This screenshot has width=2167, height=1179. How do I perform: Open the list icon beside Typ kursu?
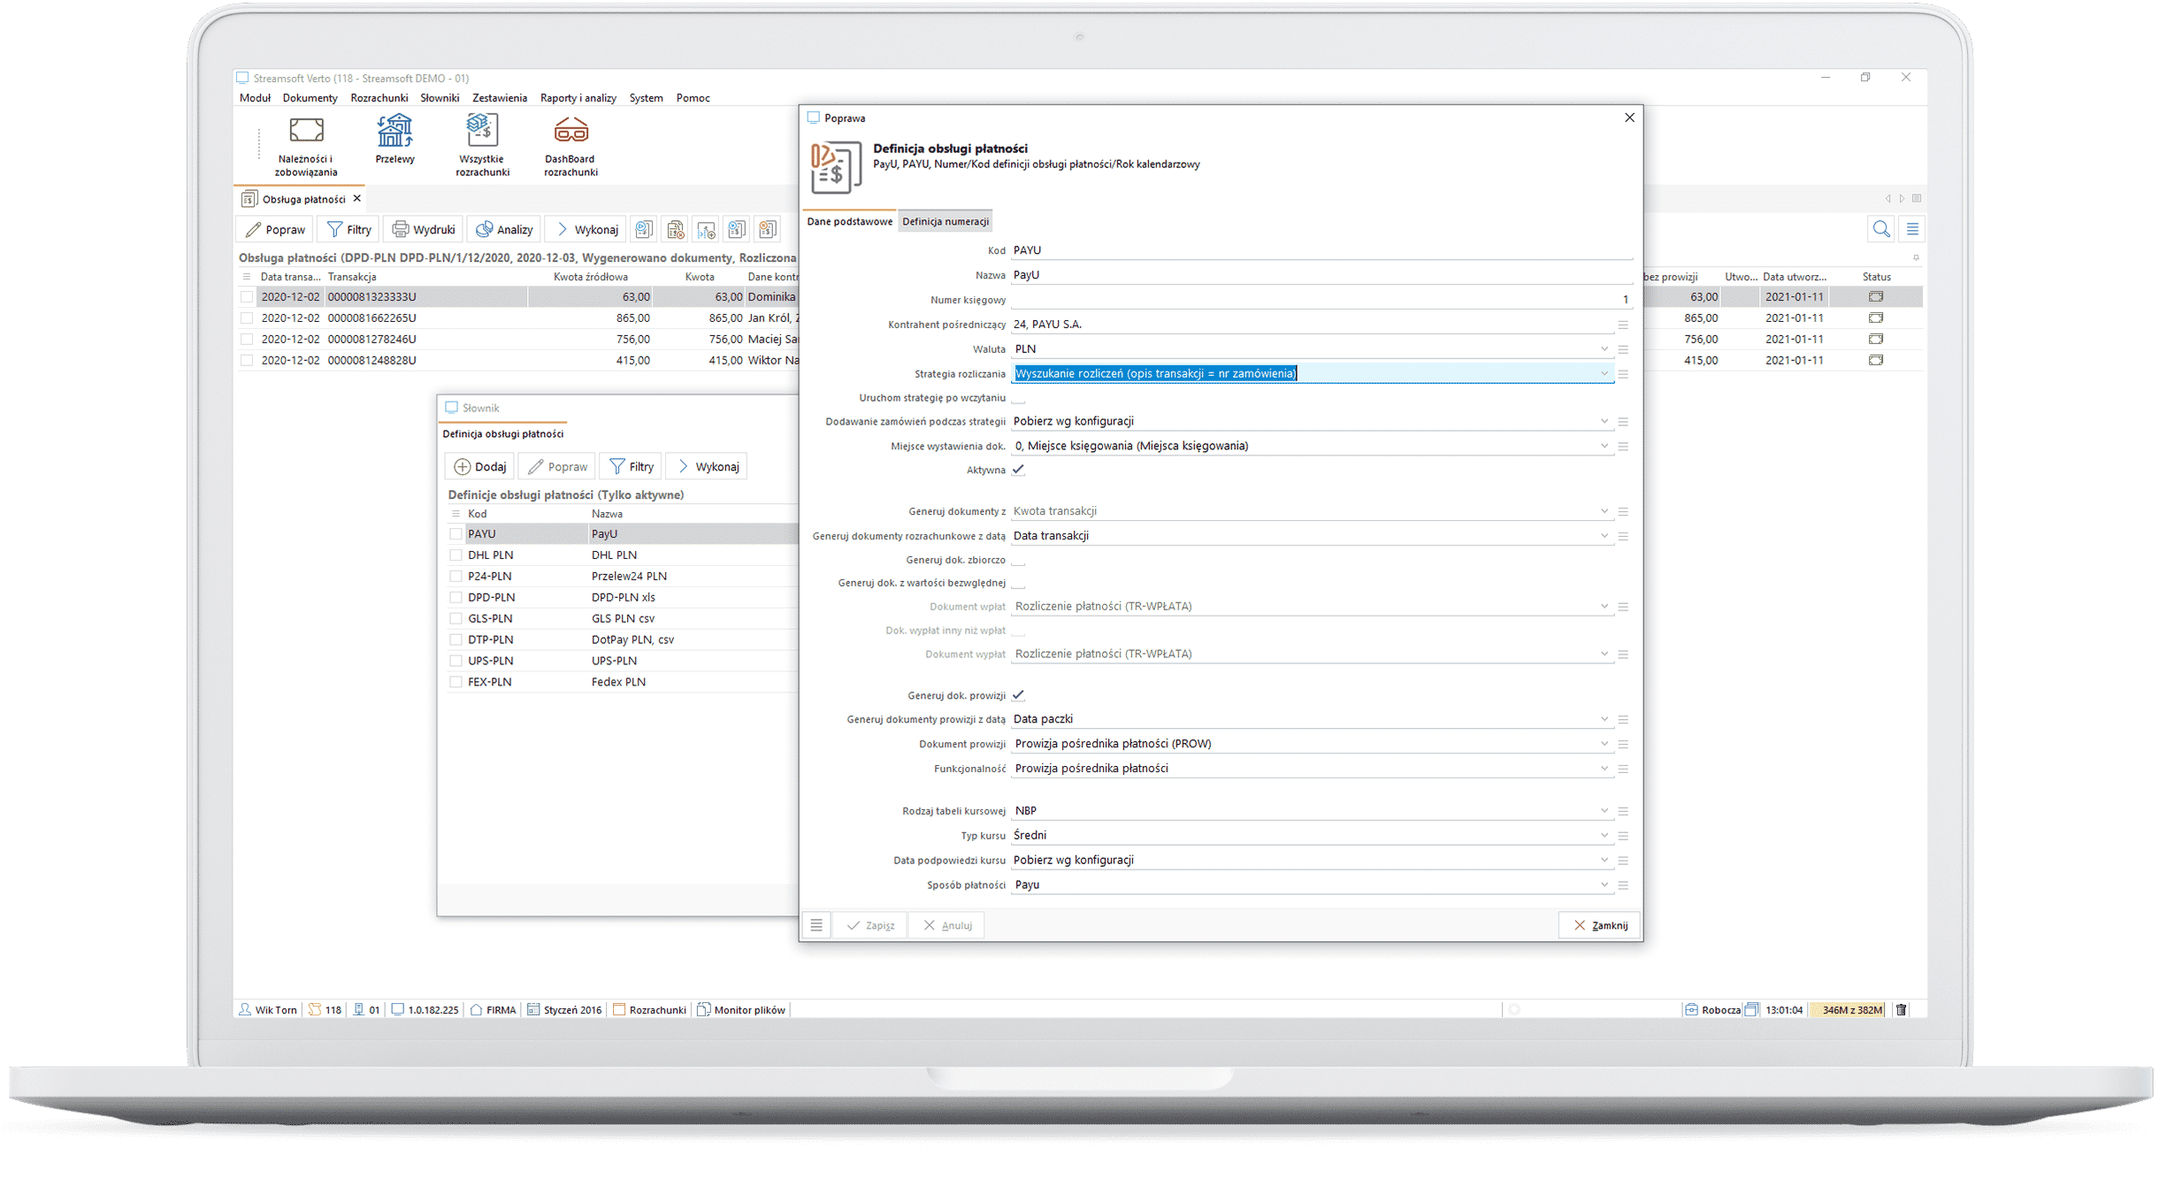click(x=1623, y=836)
